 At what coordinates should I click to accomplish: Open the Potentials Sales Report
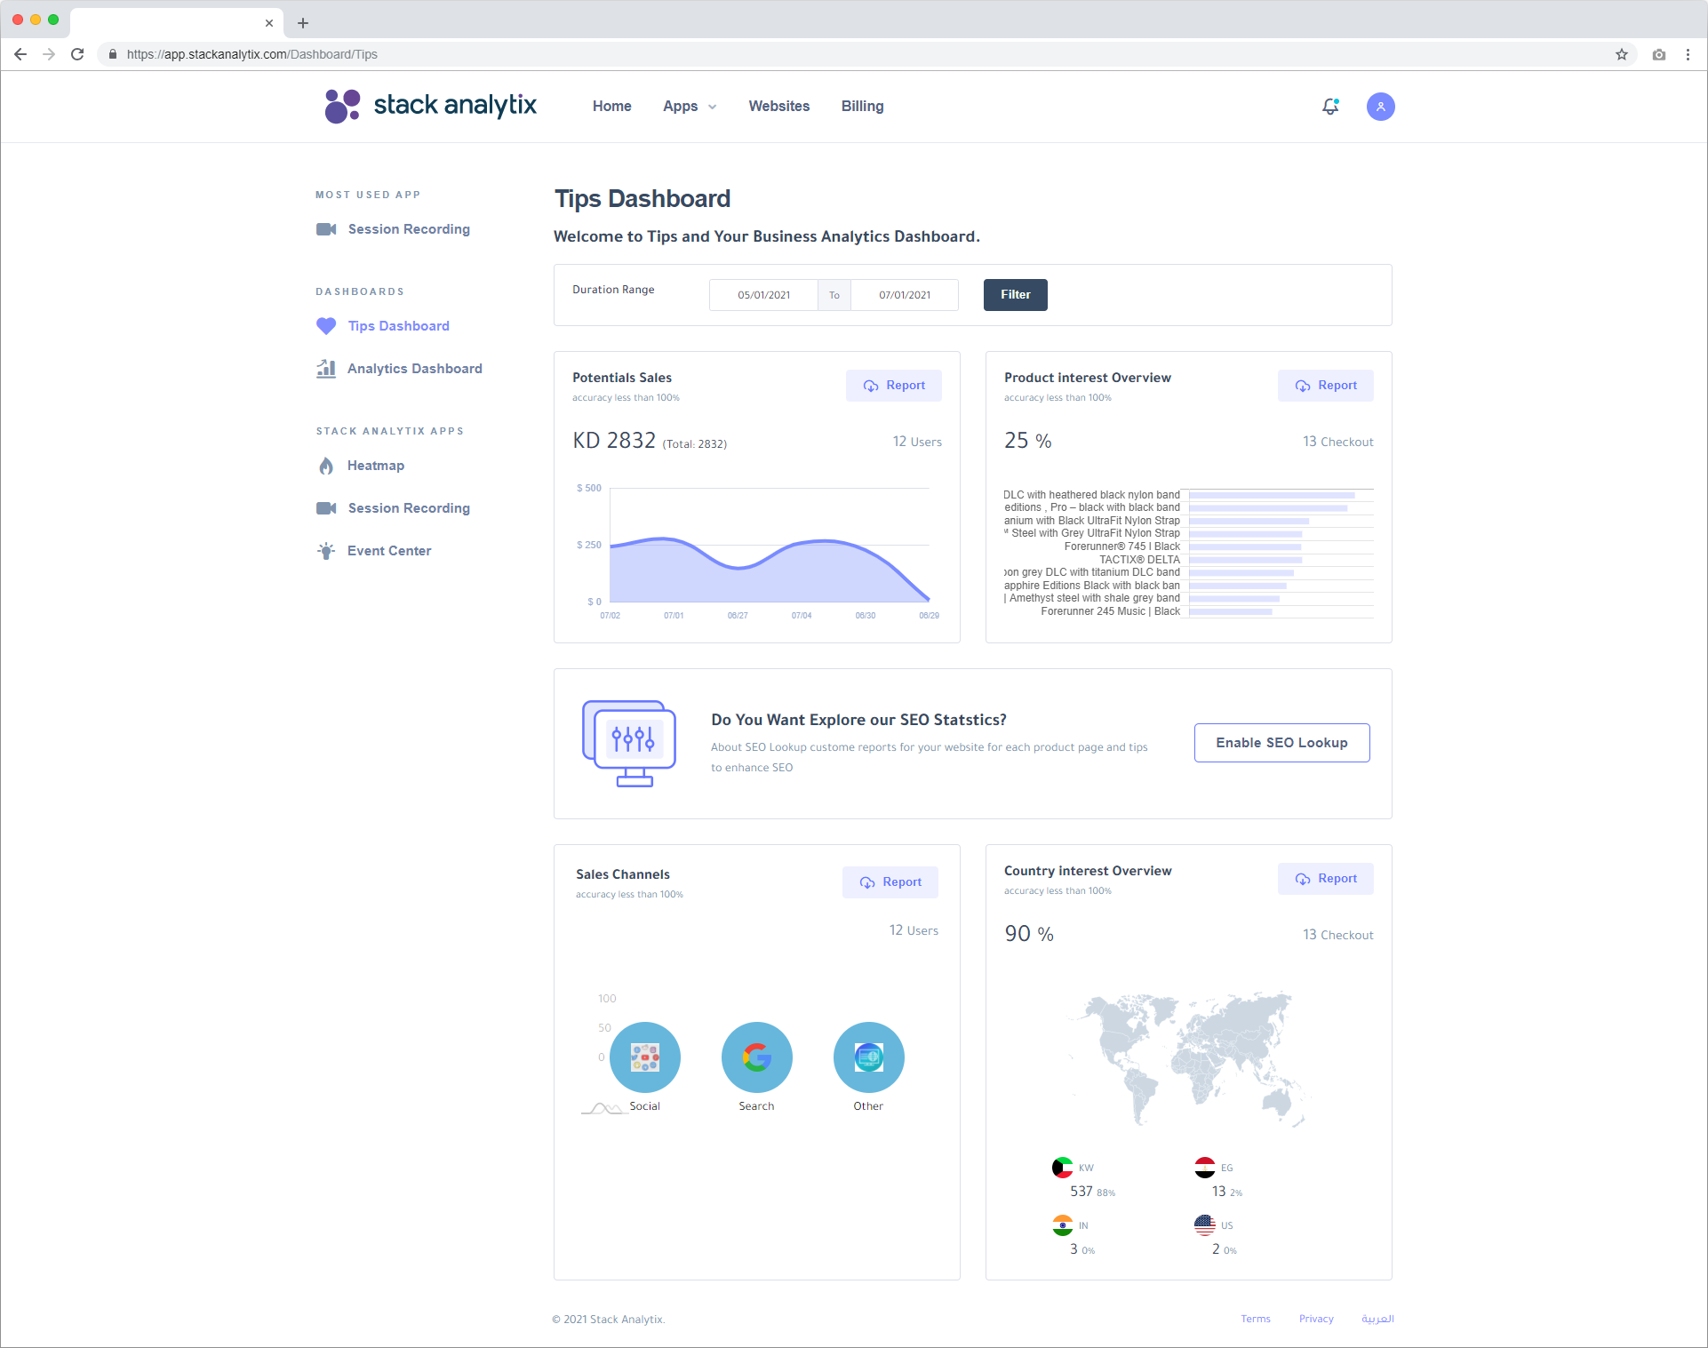click(x=893, y=385)
